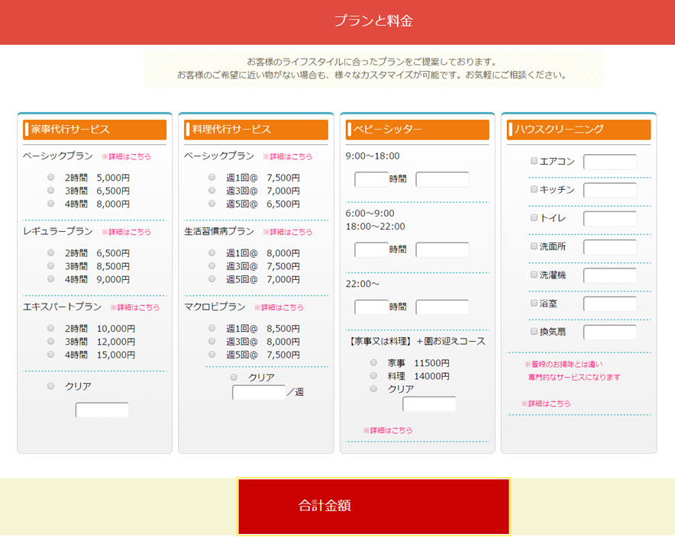
Task: Click the 9:00～18:00 hours input field
Action: [x=372, y=179]
